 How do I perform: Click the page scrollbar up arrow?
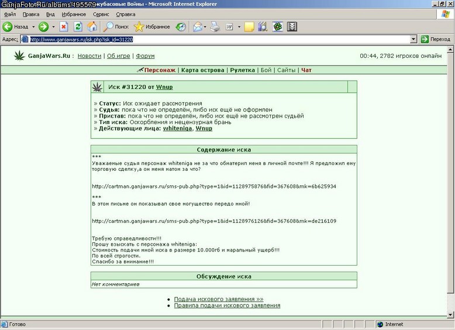pyautogui.click(x=450, y=50)
